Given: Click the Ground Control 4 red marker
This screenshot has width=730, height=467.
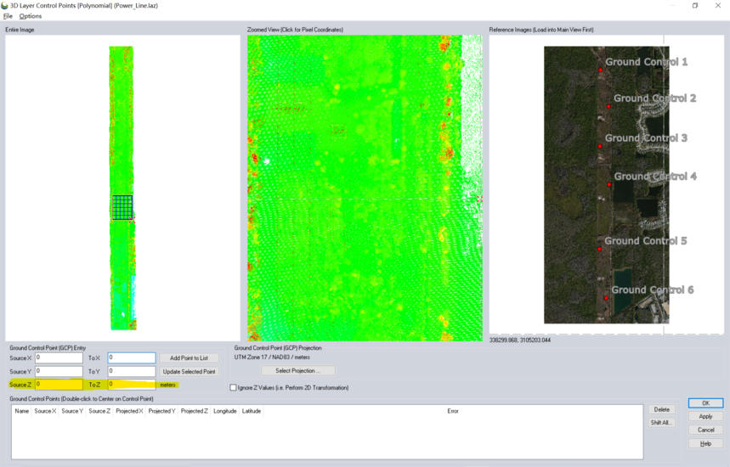Looking at the screenshot, I should click(609, 184).
